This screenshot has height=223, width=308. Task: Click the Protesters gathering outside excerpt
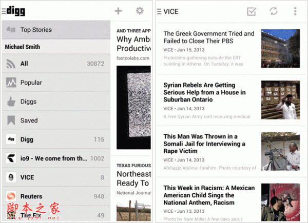(x=203, y=61)
